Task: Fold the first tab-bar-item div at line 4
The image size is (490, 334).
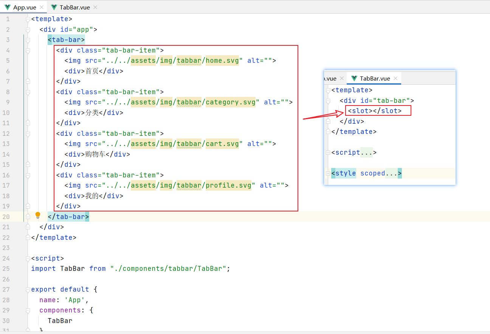Action: point(28,50)
